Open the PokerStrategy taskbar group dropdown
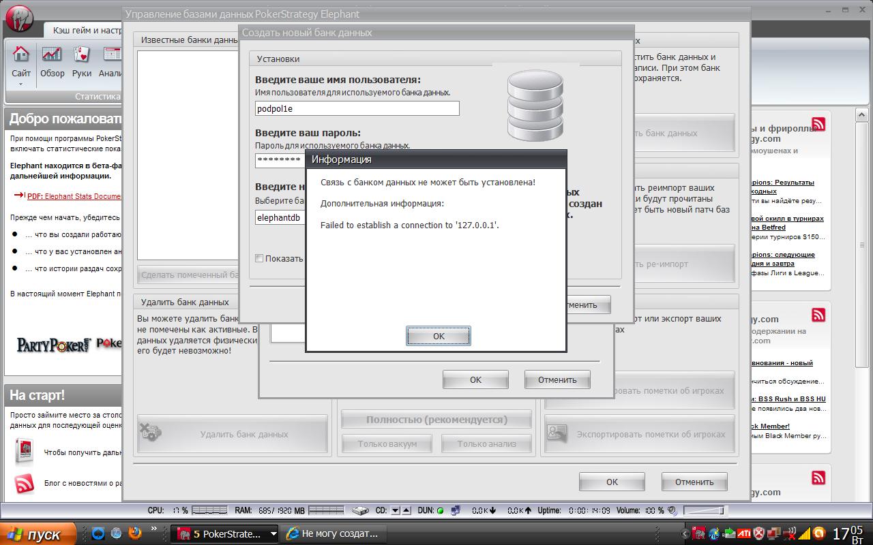The image size is (873, 545). (273, 534)
